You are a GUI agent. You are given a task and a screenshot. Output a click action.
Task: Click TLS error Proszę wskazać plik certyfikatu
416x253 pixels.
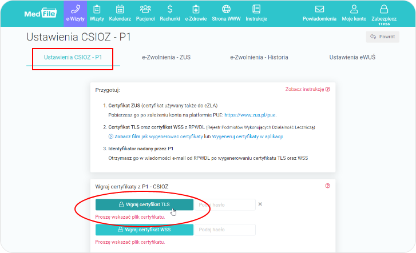tap(130, 217)
